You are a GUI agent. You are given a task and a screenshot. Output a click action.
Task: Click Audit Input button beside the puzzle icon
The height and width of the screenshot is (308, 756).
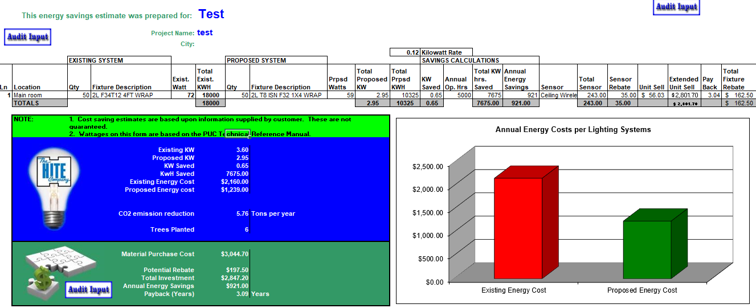coord(88,289)
